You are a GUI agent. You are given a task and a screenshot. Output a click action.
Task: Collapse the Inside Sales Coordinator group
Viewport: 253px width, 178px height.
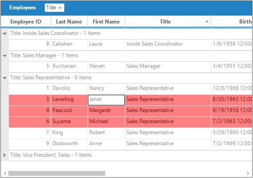pyautogui.click(x=5, y=34)
